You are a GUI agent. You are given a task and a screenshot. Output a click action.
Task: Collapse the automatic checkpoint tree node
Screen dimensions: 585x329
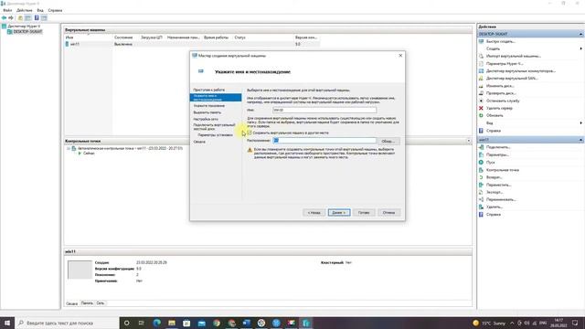tap(69, 148)
